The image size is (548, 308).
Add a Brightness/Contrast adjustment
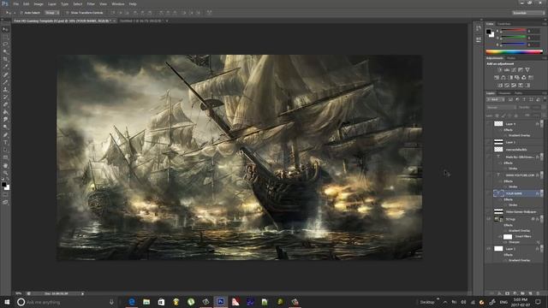pos(500,70)
